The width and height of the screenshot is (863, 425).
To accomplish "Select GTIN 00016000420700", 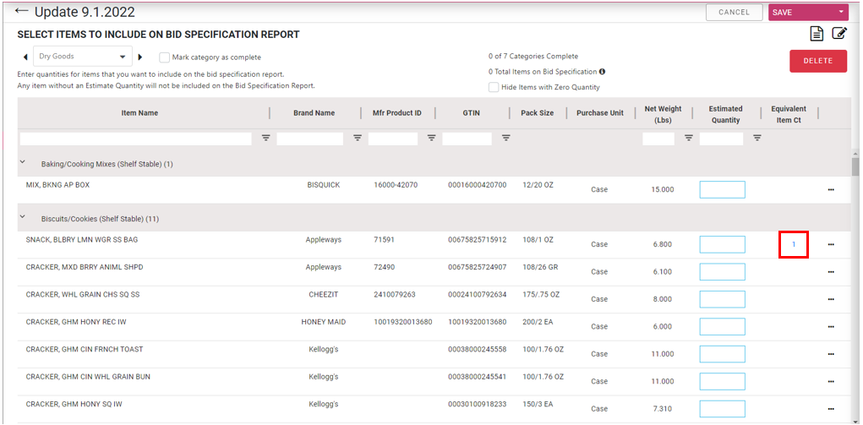I will click(478, 185).
